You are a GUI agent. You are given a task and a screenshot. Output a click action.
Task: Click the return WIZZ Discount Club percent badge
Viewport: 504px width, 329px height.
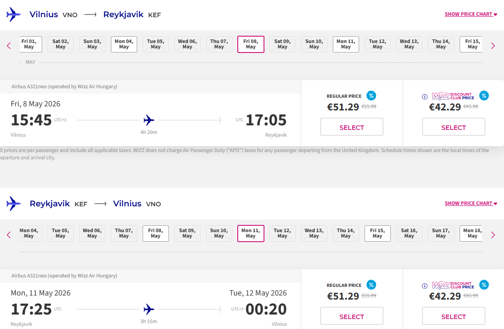484,285
